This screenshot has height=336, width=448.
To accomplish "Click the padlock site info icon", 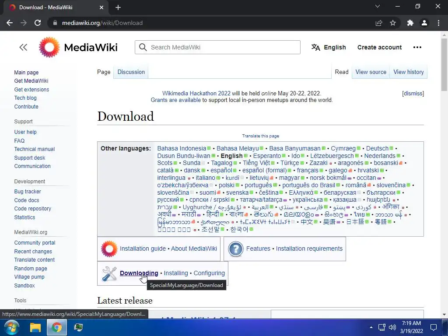I will pos(55,23).
